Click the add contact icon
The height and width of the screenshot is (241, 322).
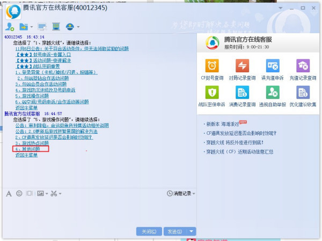click(10, 27)
